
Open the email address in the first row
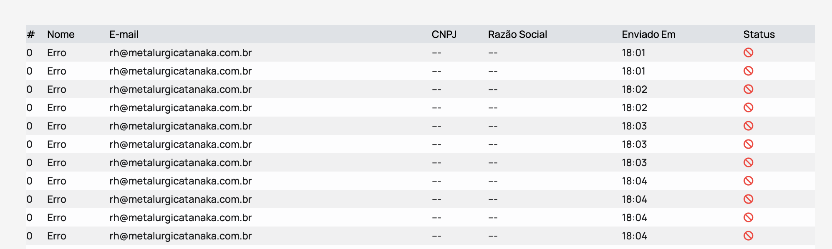(180, 53)
